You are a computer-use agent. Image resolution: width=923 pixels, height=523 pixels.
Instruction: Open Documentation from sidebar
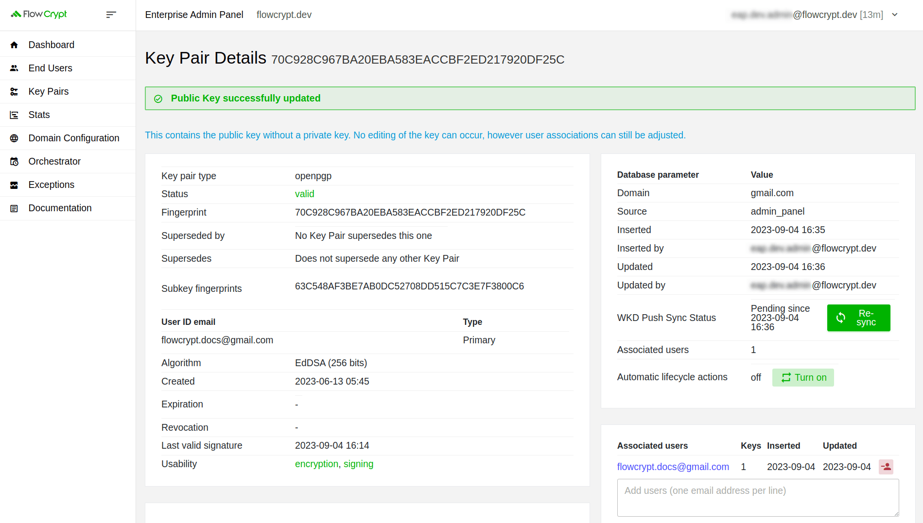coord(68,208)
